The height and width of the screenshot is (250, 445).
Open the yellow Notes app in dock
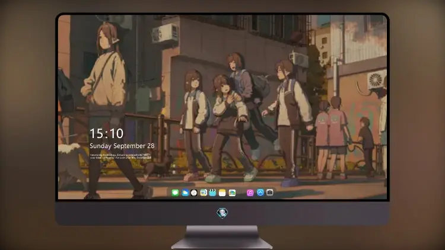point(223,193)
